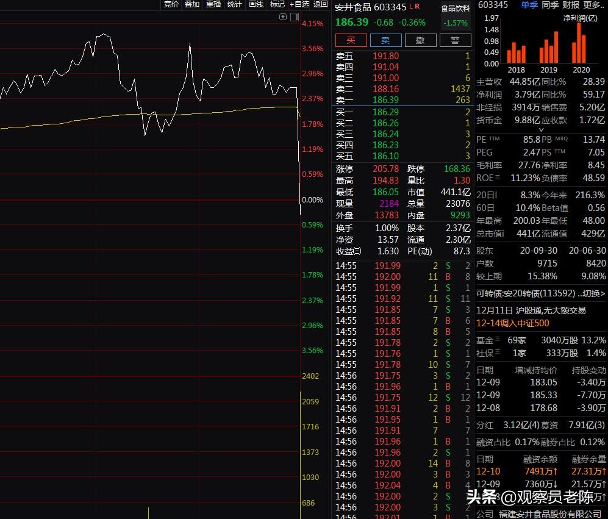Open the 社保 holdings list icon
The height and width of the screenshot is (519, 608).
click(498, 353)
